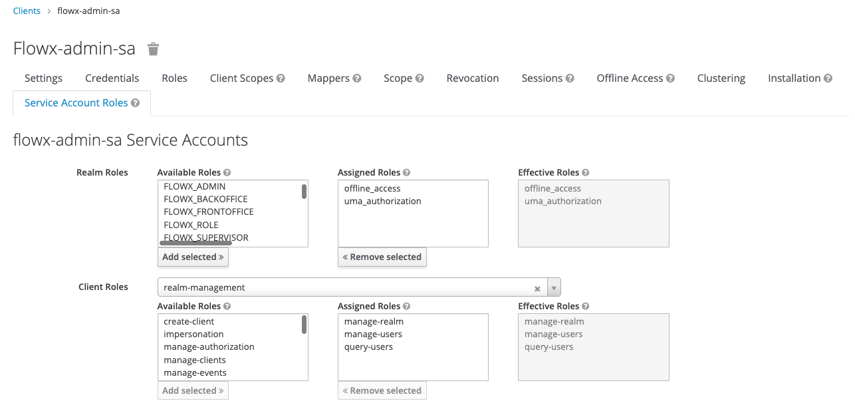Screen dimensions: 855x419
Task: Click the vertical scrollbar of client Available Roles
Action: pyautogui.click(x=304, y=325)
